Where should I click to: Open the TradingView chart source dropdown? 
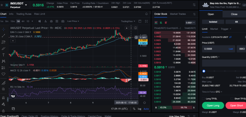(128, 21)
